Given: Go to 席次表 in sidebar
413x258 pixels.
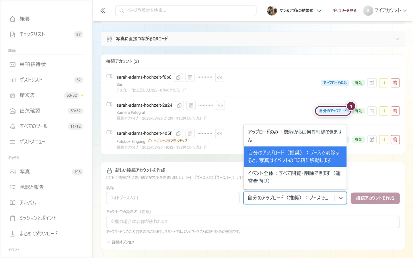Looking at the screenshot, I should click(46, 95).
